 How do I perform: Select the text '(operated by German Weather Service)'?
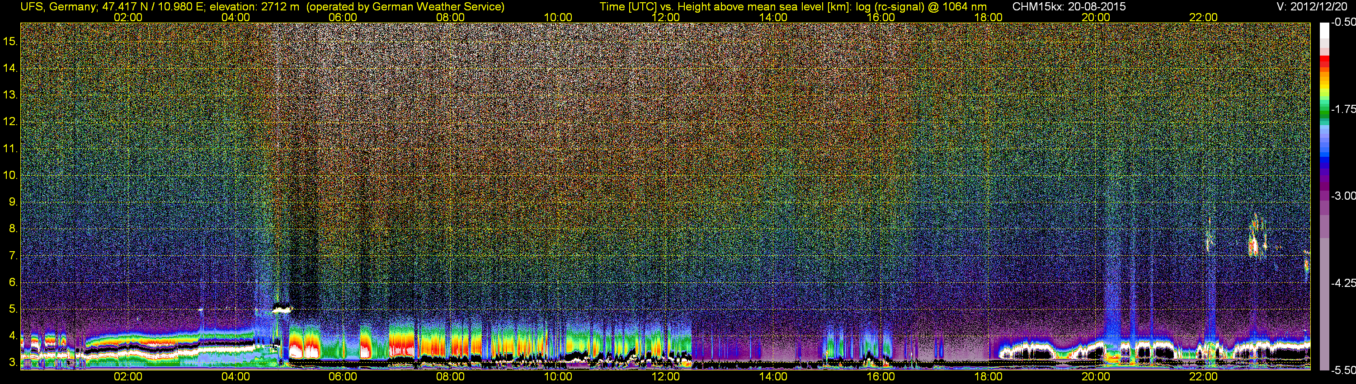click(405, 7)
